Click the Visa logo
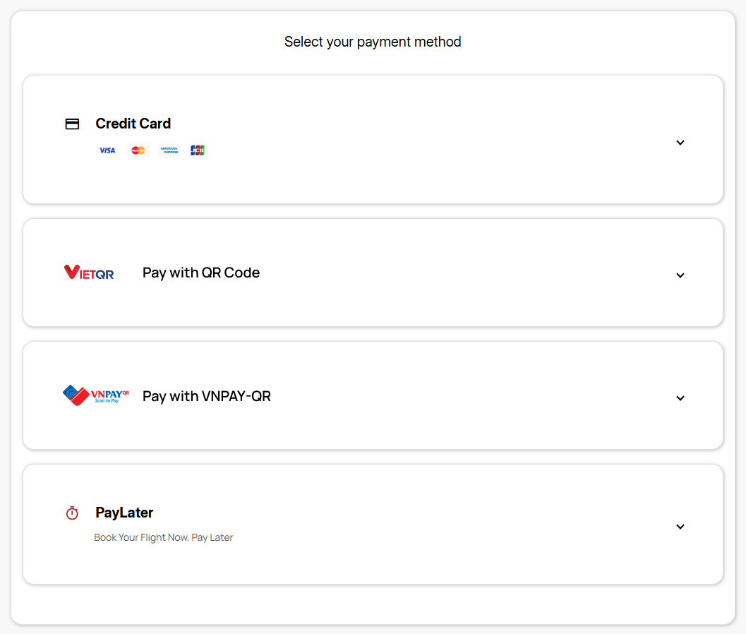This screenshot has width=746, height=634. click(107, 150)
